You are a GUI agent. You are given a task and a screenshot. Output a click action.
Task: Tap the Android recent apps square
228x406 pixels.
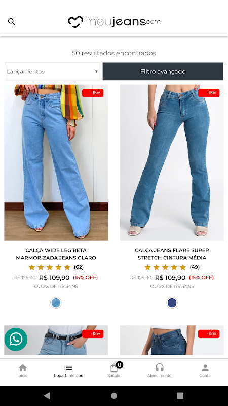pos(180,396)
